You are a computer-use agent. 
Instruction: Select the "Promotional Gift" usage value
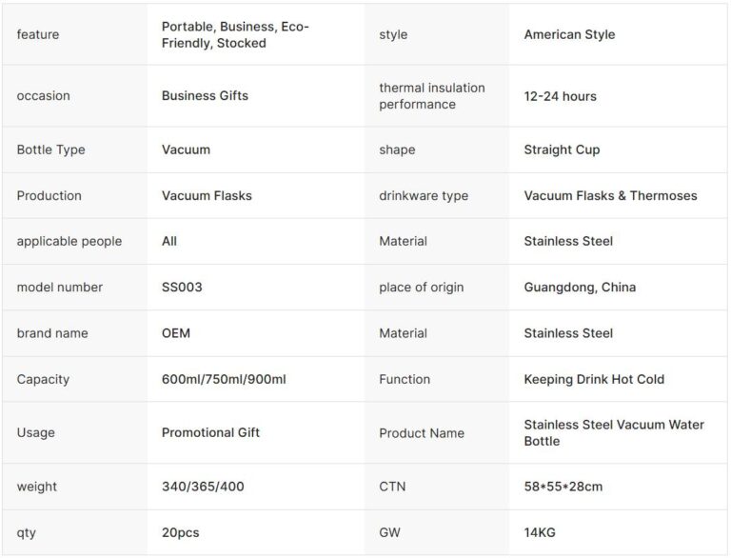(210, 432)
